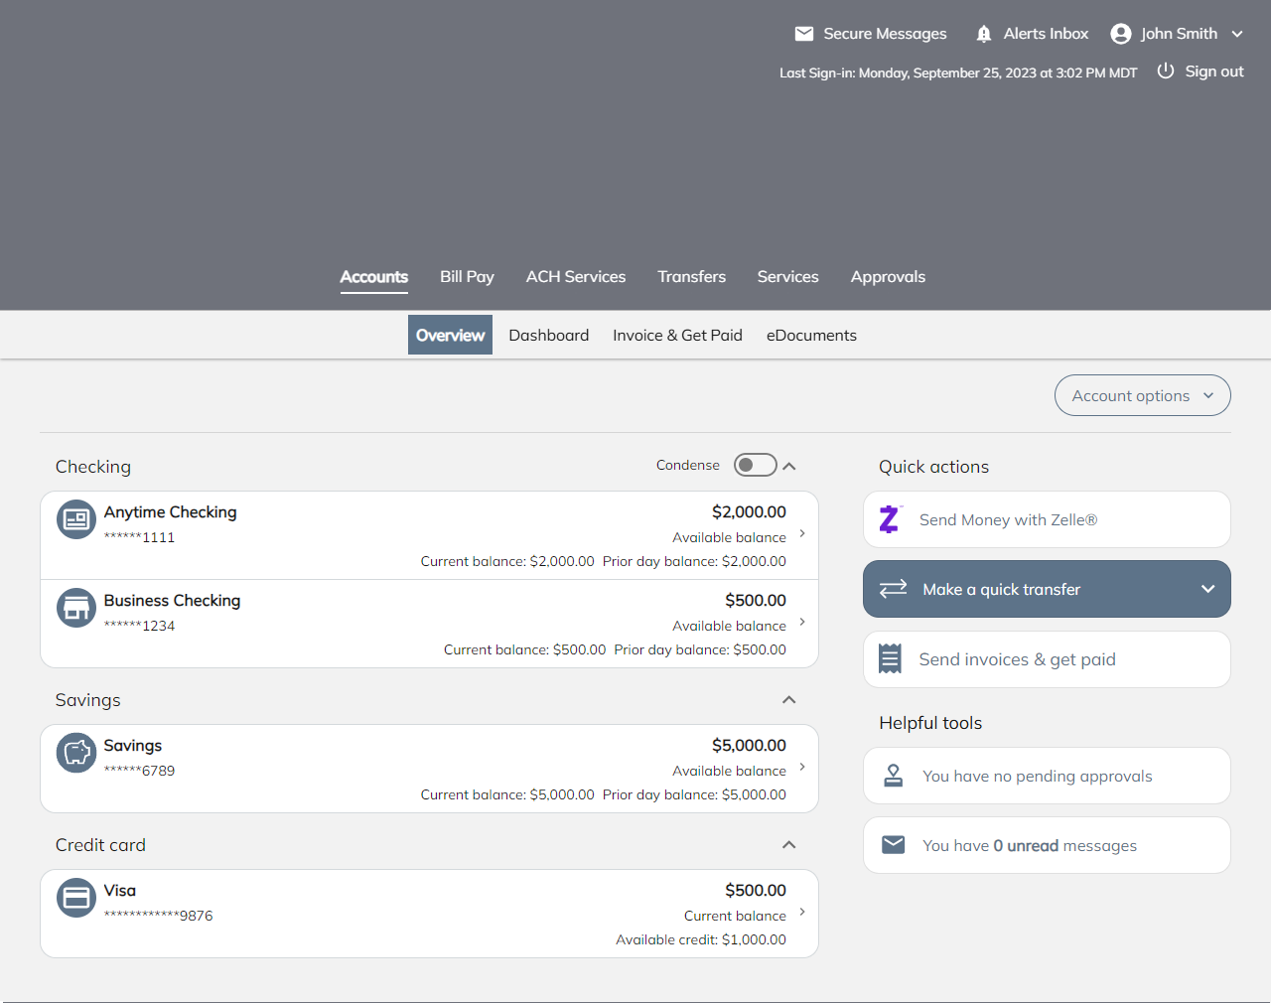The height and width of the screenshot is (1003, 1271).
Task: Click the Sign out link
Action: pyautogui.click(x=1214, y=72)
